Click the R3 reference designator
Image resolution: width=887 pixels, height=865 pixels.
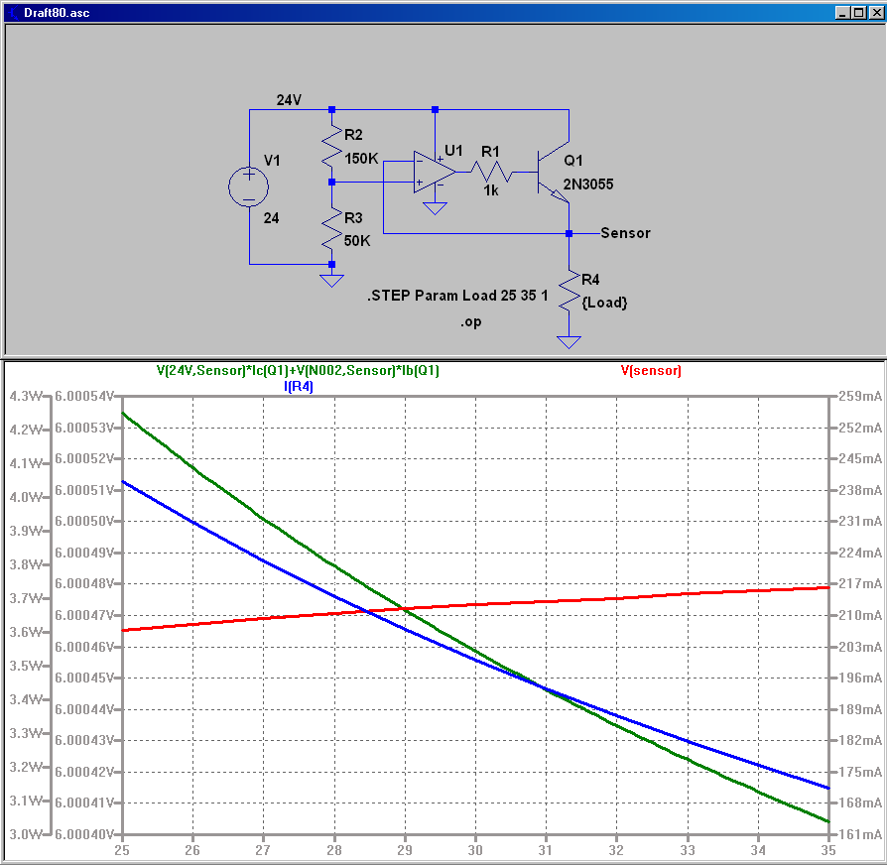point(353,218)
